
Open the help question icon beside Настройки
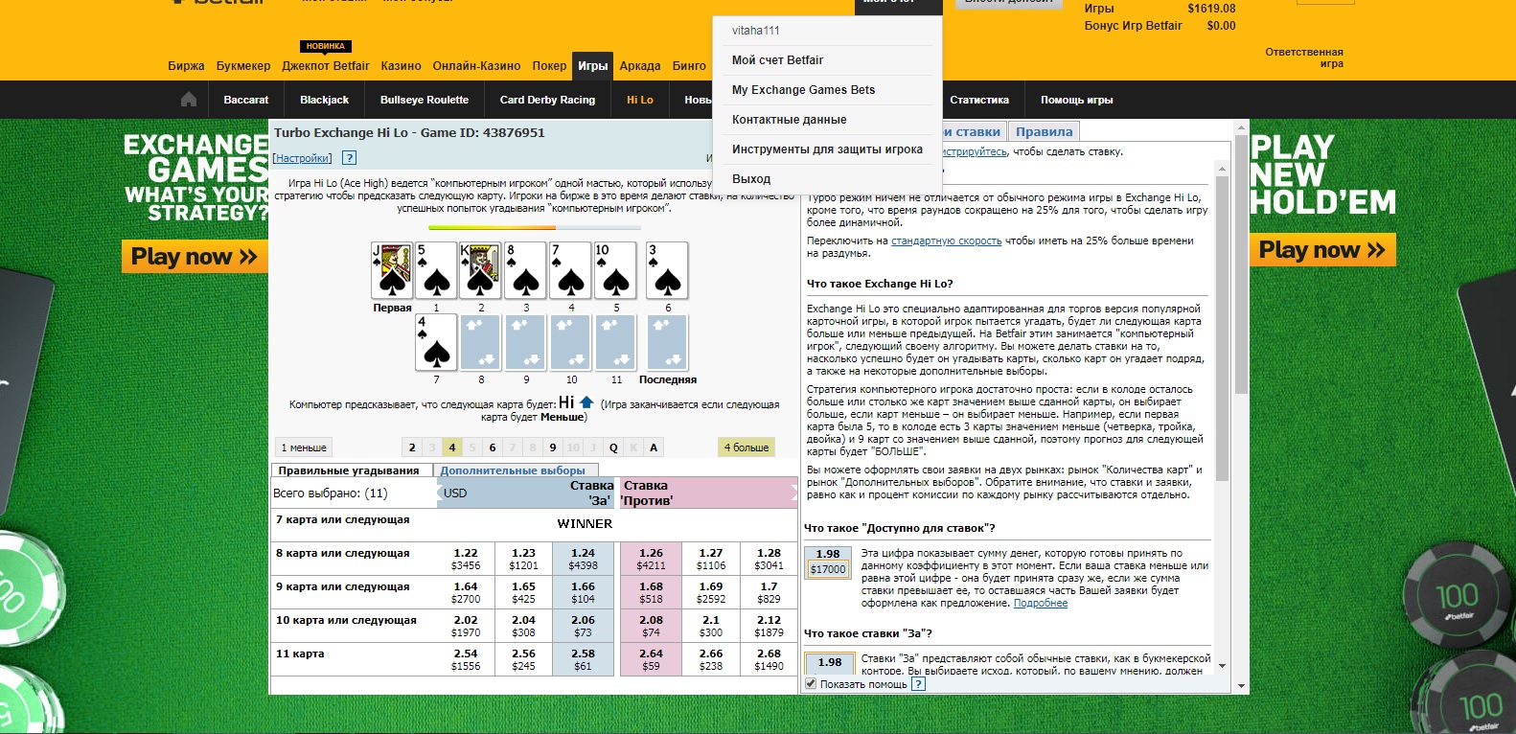click(x=349, y=158)
